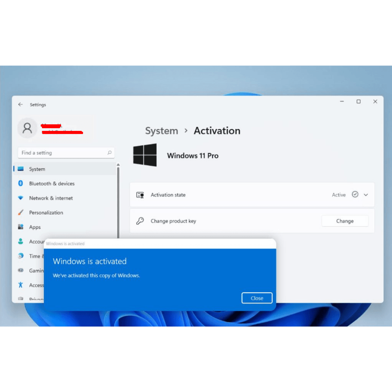Click the Bluetooth icon in sidebar

click(21, 183)
